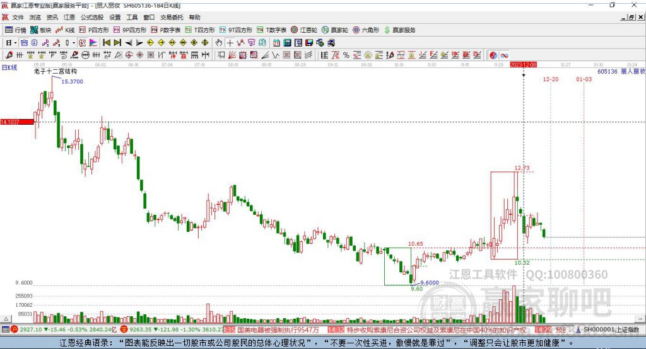Open the 江恩 menu
This screenshot has height=349, width=646.
[x=69, y=17]
